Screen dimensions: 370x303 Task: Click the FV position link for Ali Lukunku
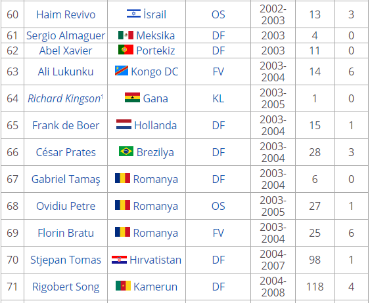[x=218, y=71]
